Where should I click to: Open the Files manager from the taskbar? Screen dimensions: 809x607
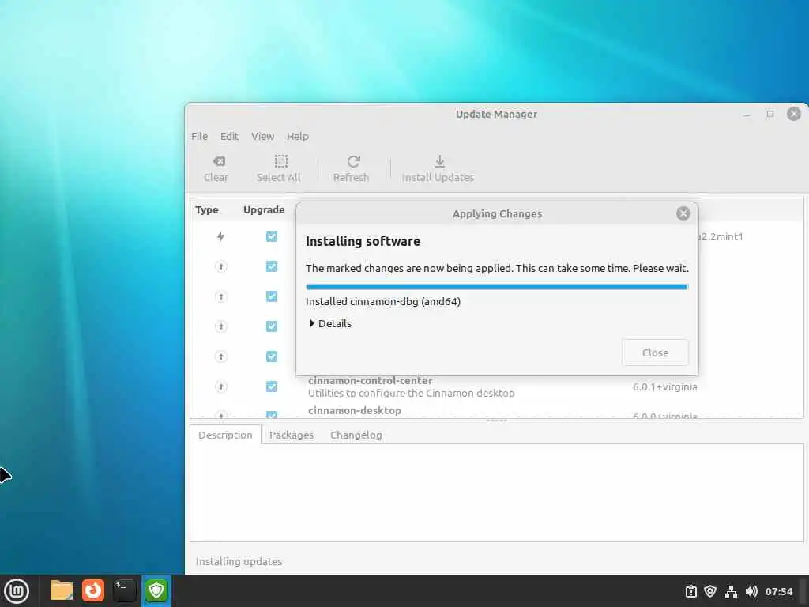tap(62, 590)
